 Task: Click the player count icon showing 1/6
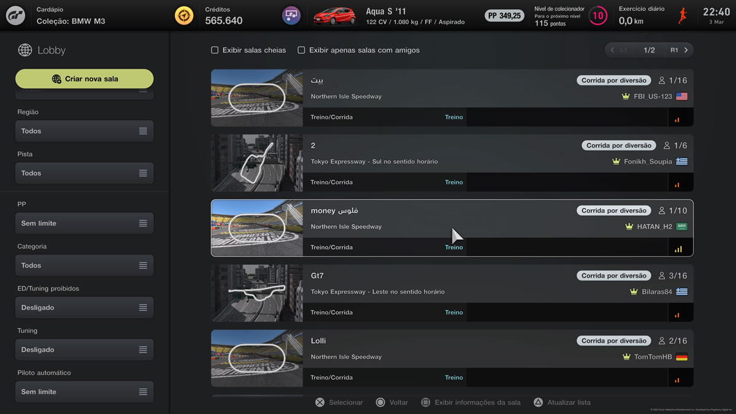[667, 145]
